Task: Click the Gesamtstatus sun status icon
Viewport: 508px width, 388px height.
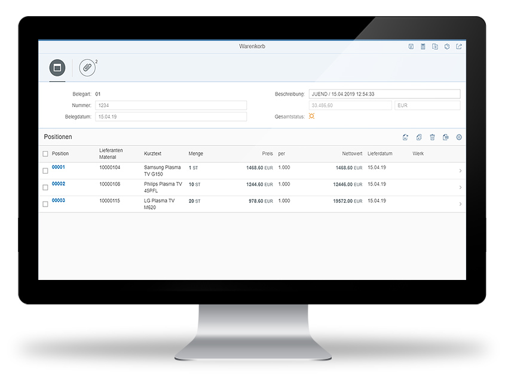Action: [311, 116]
